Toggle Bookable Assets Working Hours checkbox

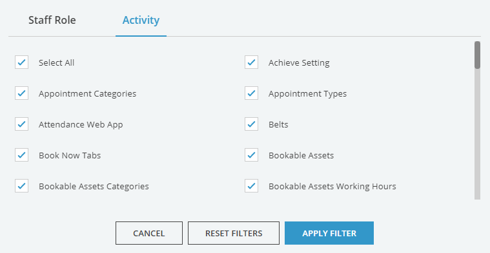pyautogui.click(x=251, y=185)
